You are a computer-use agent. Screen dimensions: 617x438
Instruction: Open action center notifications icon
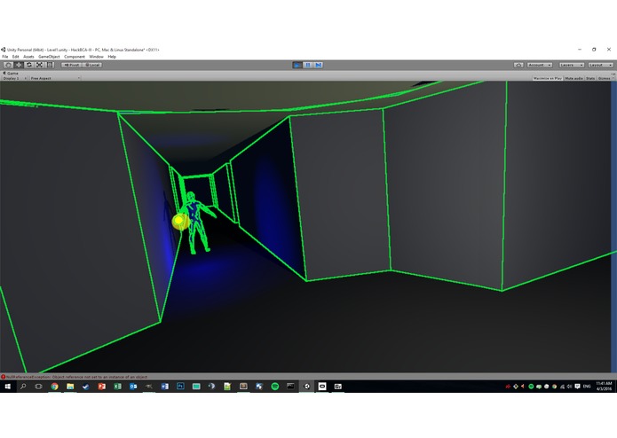tap(577, 387)
